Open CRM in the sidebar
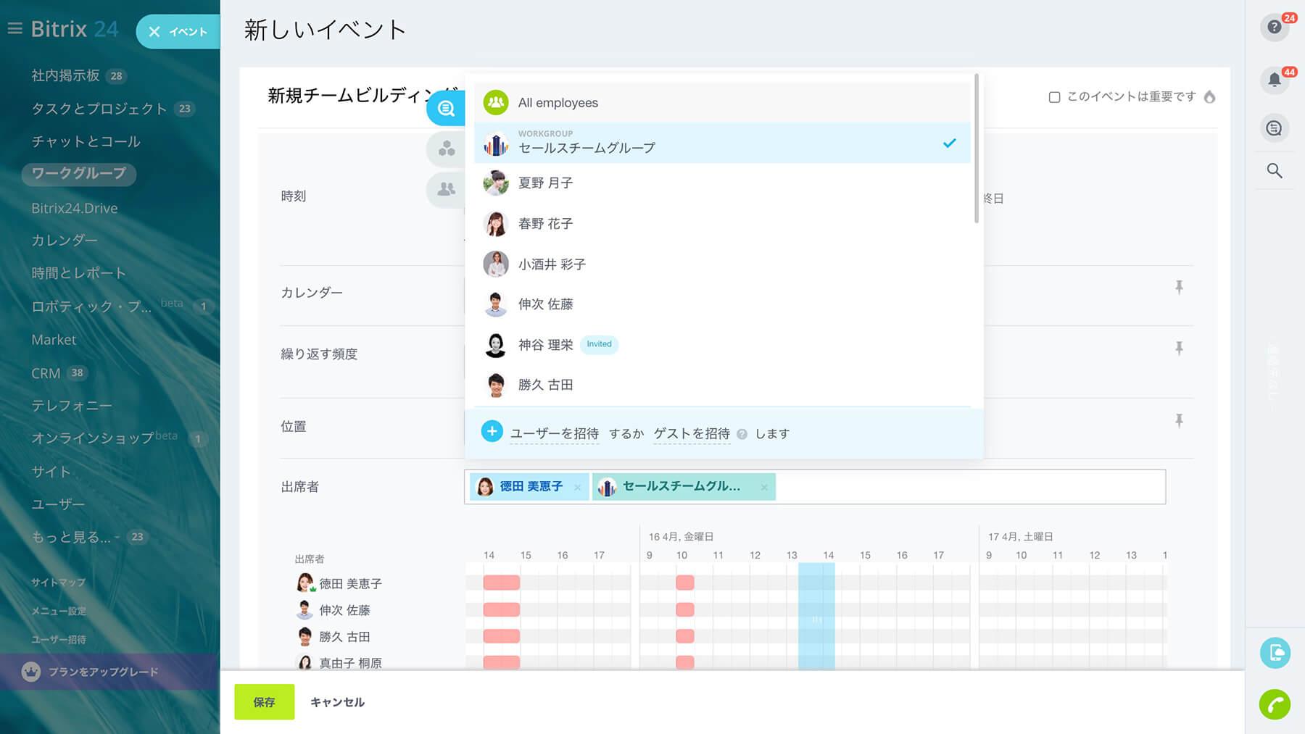 pos(46,373)
